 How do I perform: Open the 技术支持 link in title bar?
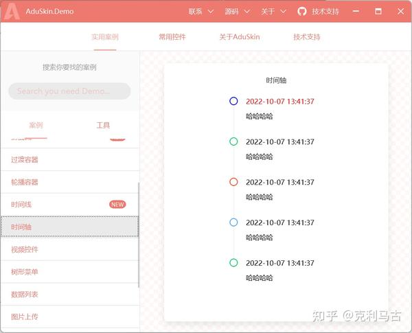click(325, 11)
